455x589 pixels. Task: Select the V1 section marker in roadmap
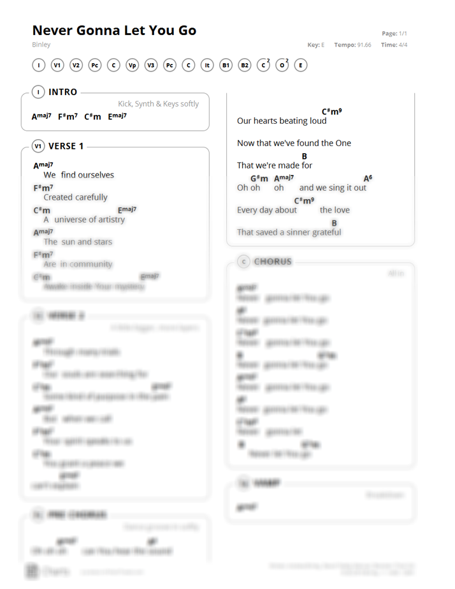click(57, 65)
